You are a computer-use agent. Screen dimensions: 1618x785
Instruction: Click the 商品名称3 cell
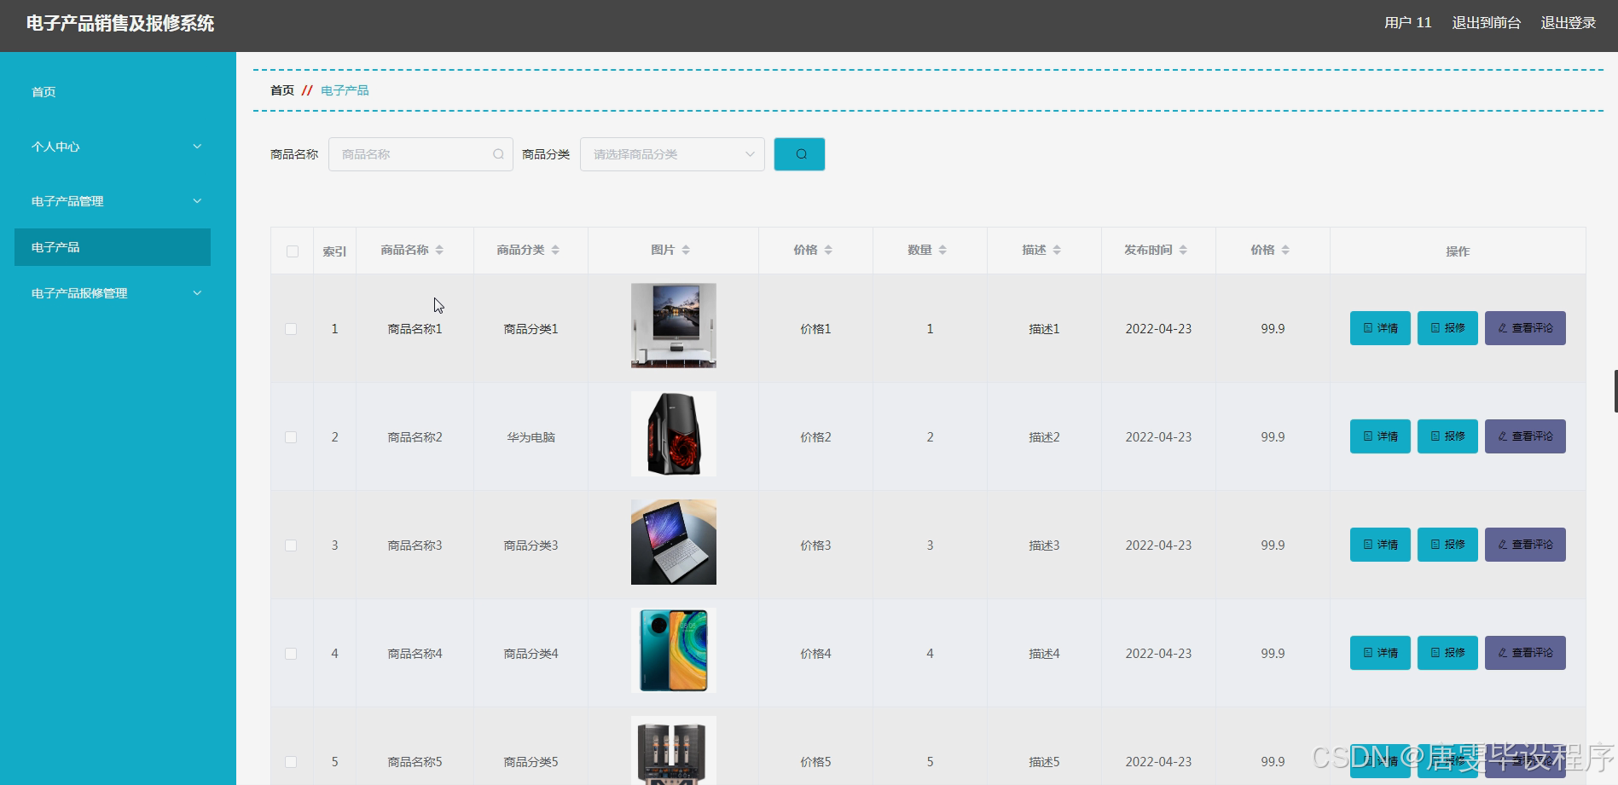pyautogui.click(x=415, y=545)
